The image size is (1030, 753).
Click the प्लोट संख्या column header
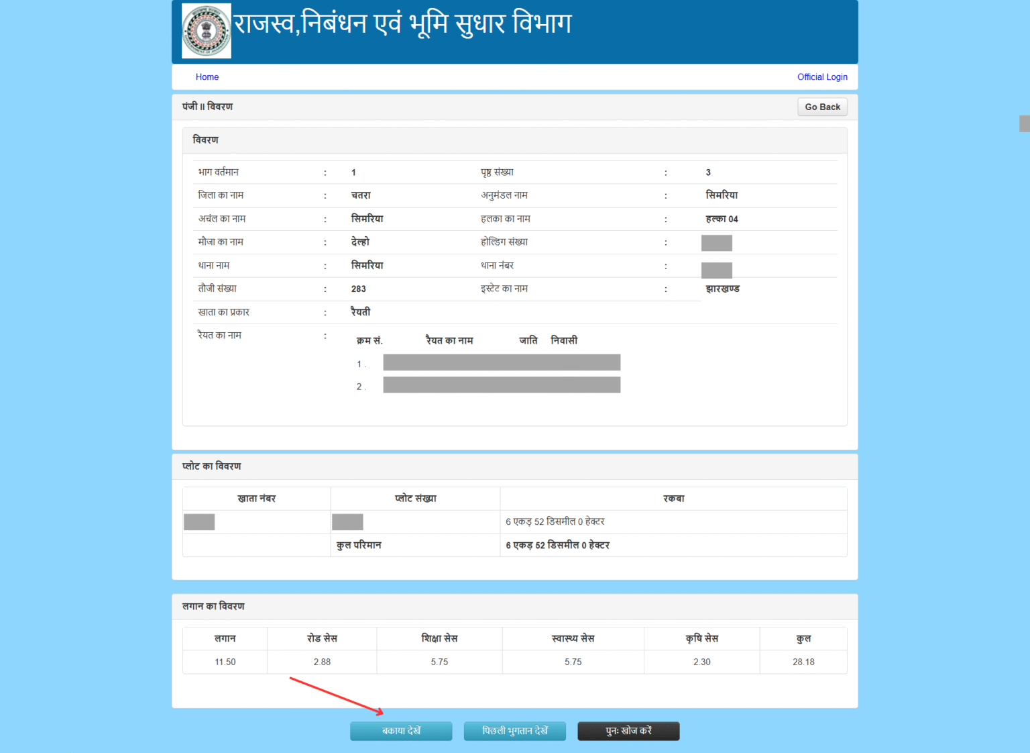[415, 499]
